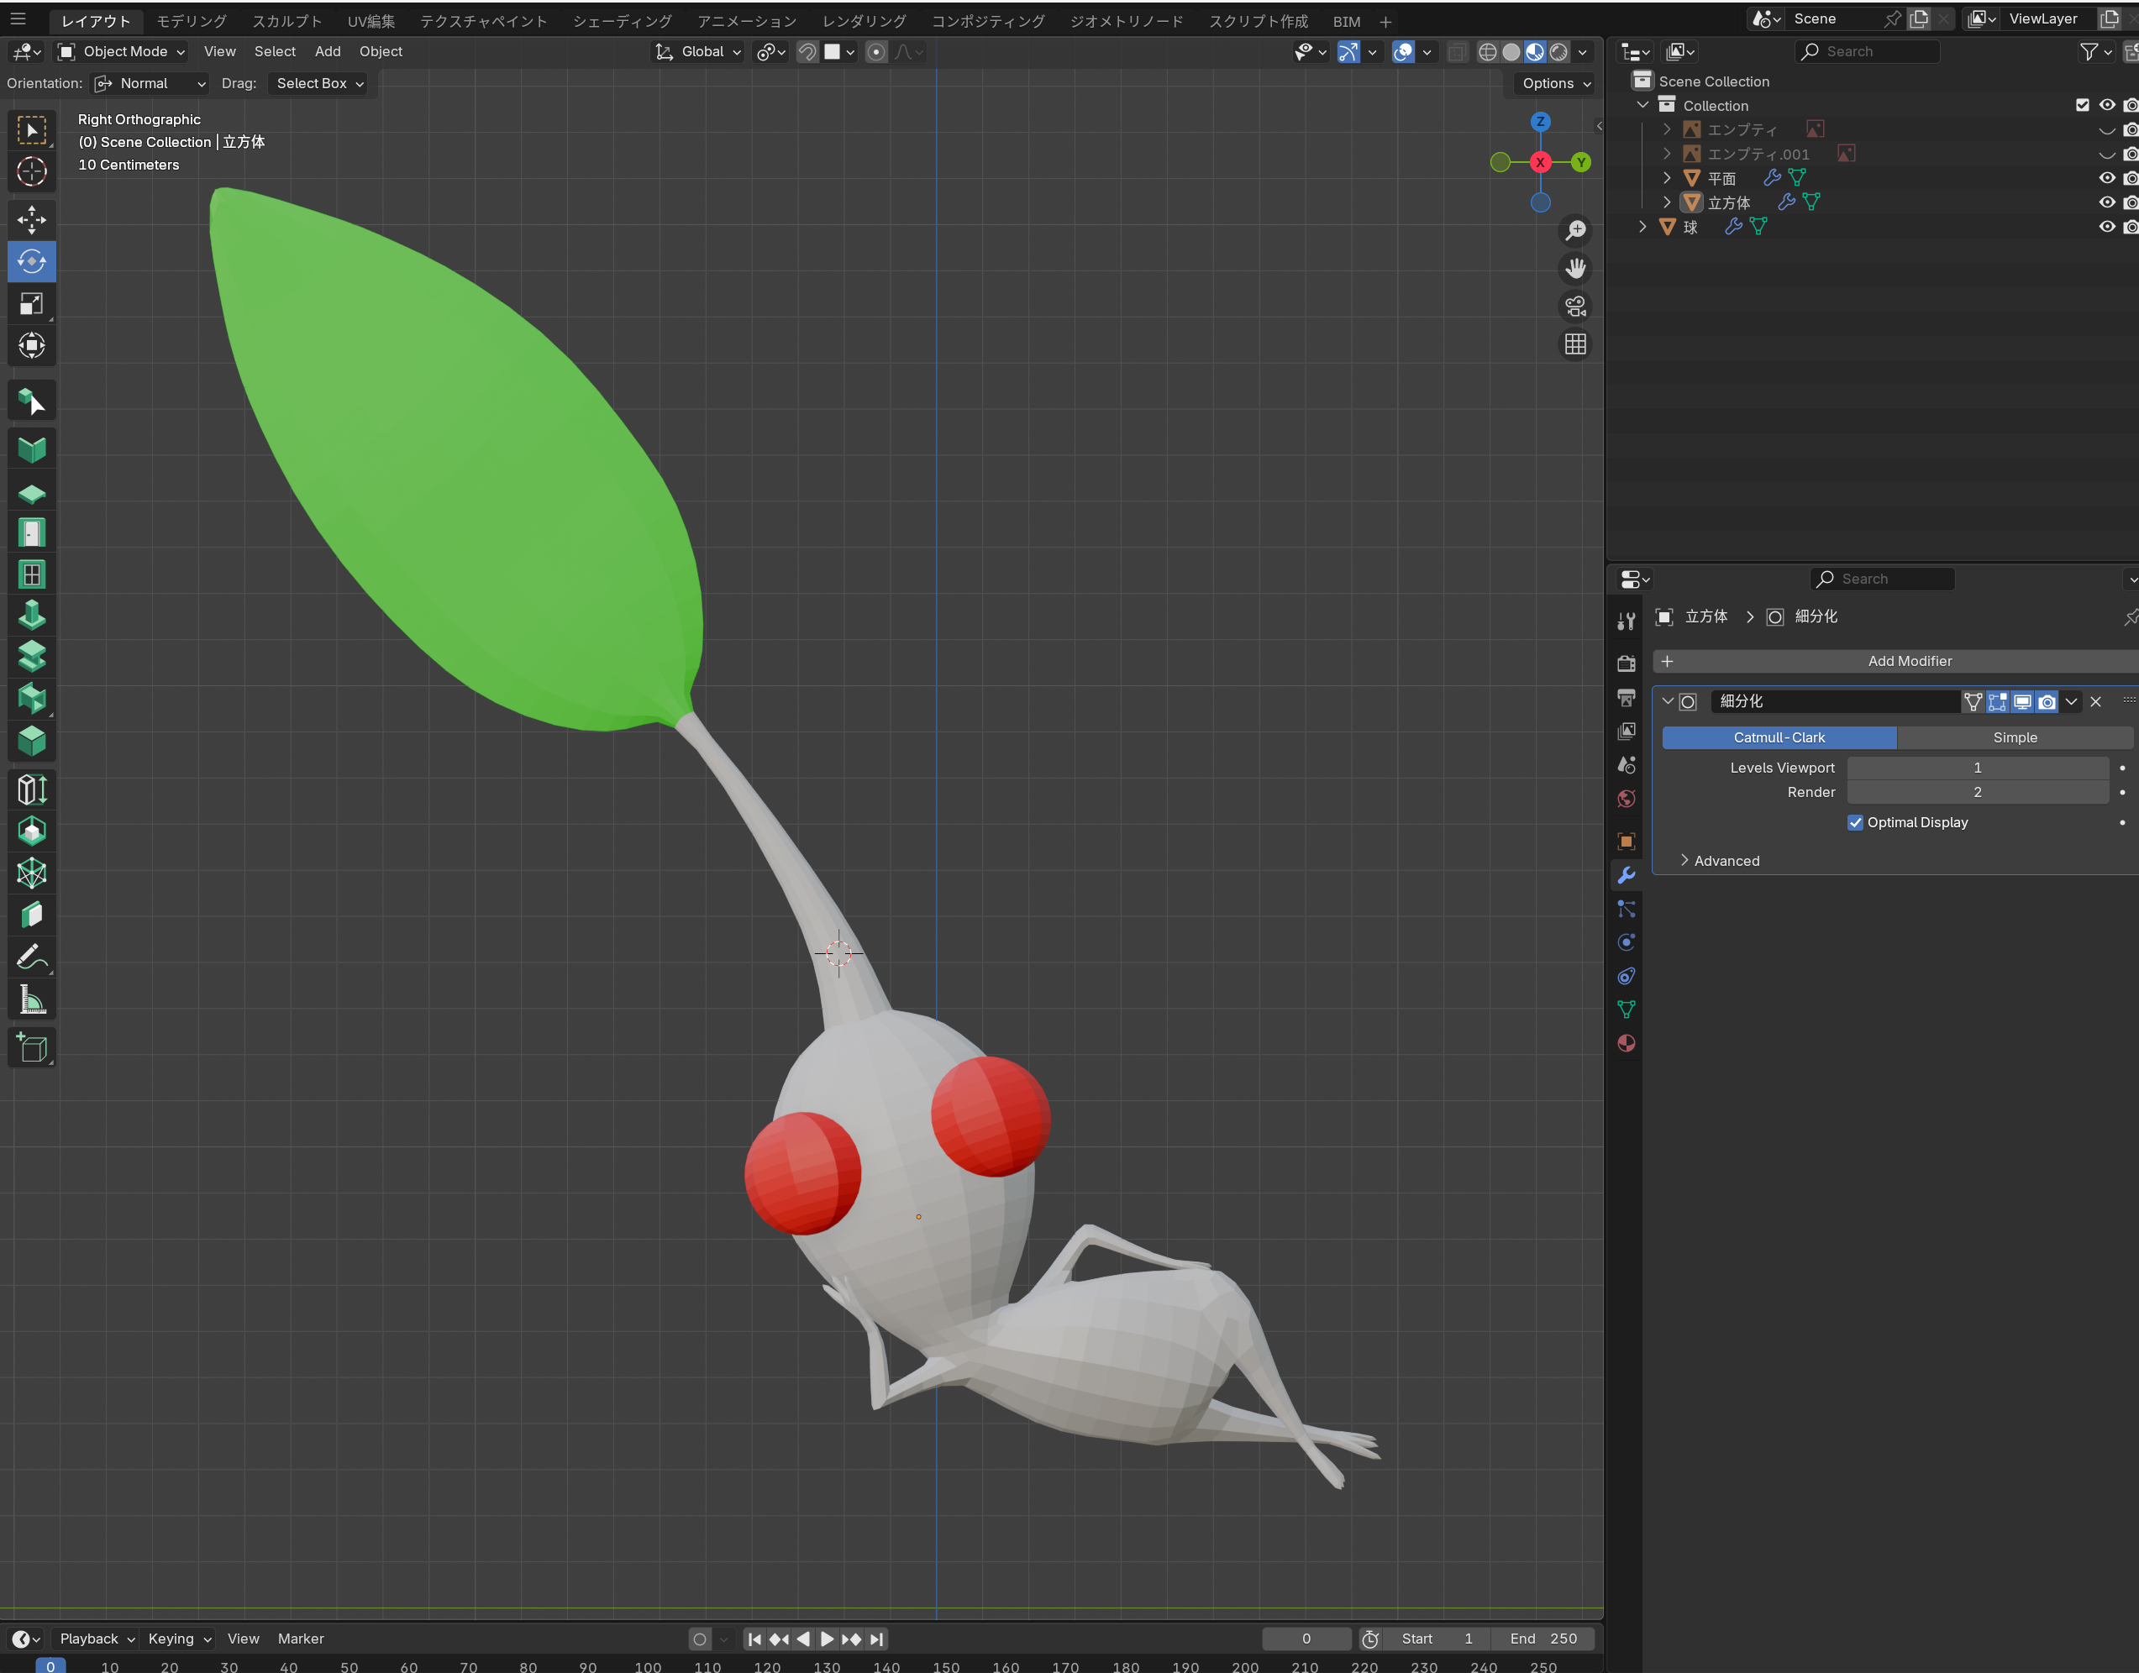Open the Modifiers wrench tab

(x=1627, y=876)
